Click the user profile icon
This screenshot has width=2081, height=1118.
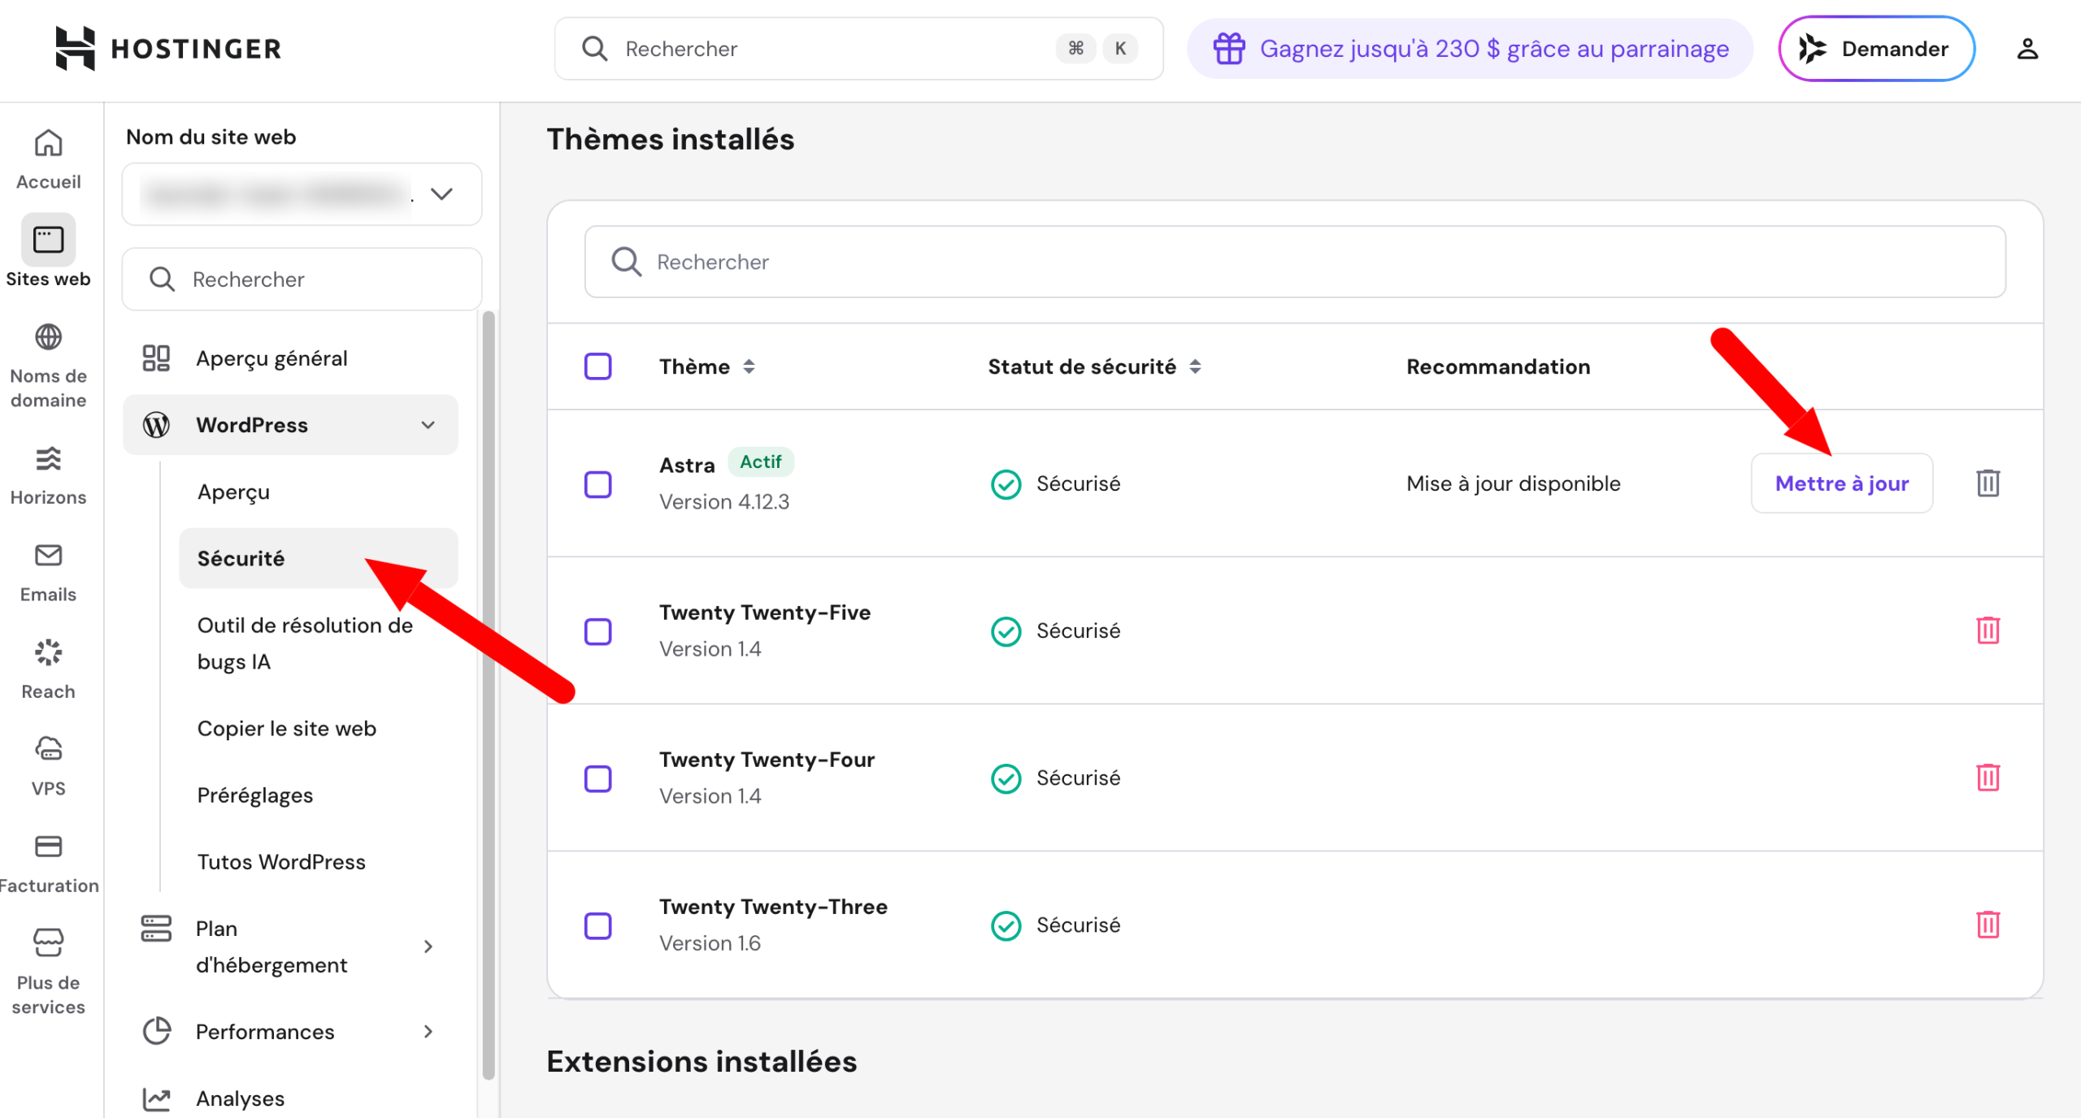coord(2027,49)
